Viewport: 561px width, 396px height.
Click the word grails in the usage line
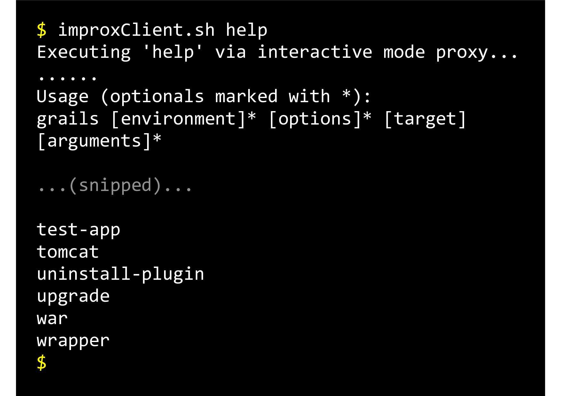pyautogui.click(x=68, y=119)
